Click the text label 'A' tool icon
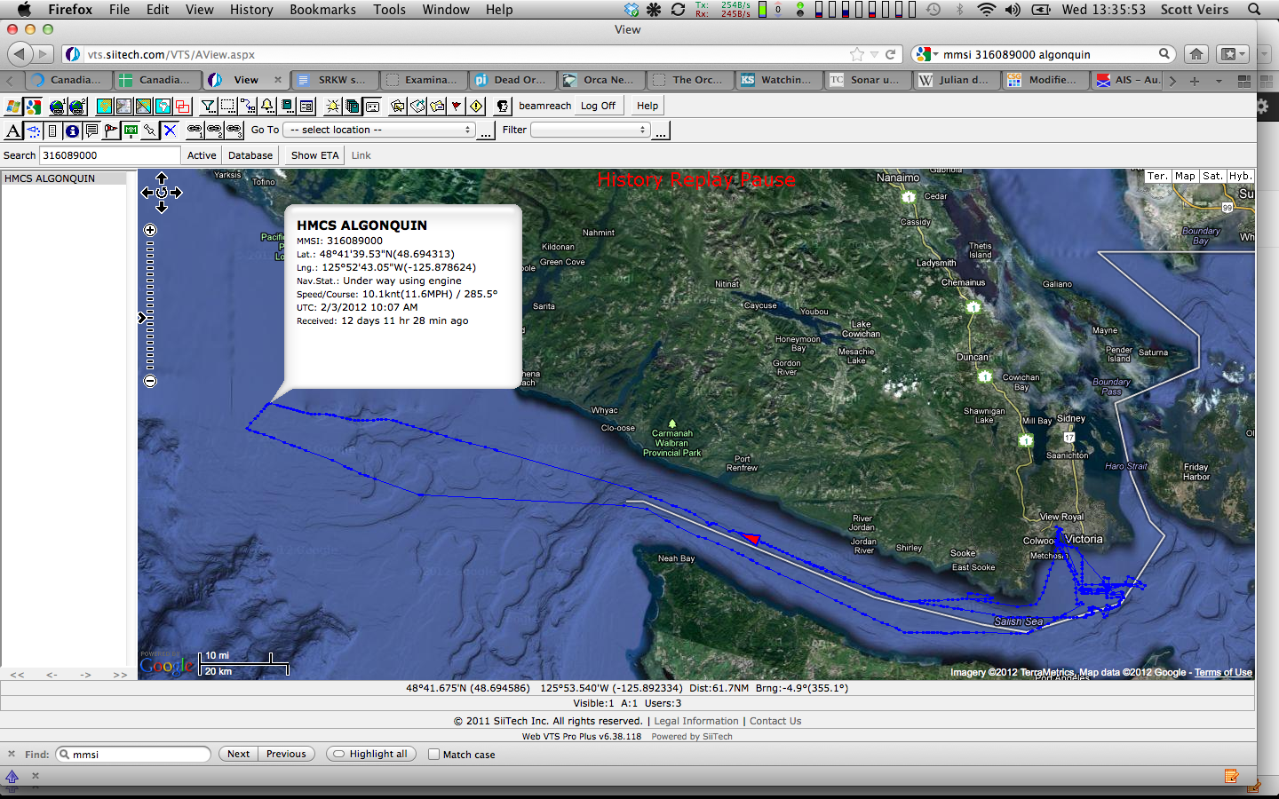The image size is (1279, 799). tap(13, 131)
